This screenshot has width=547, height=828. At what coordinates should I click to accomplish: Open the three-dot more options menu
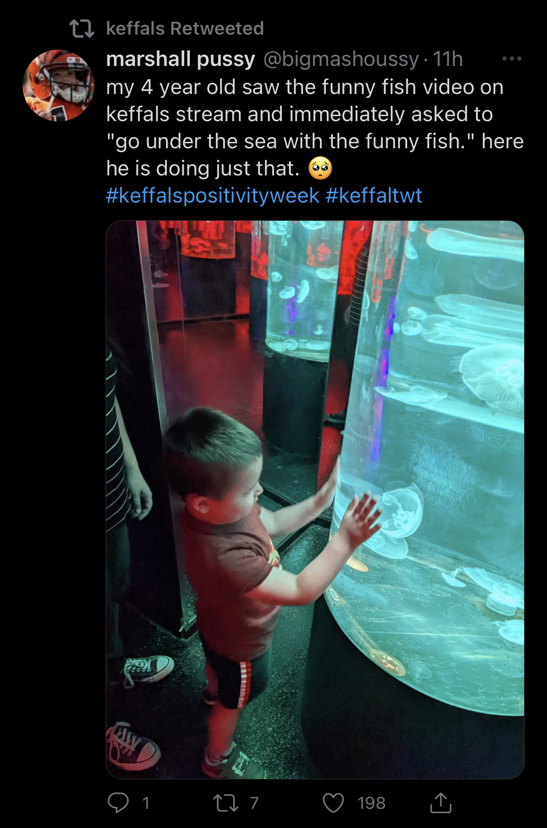511,59
